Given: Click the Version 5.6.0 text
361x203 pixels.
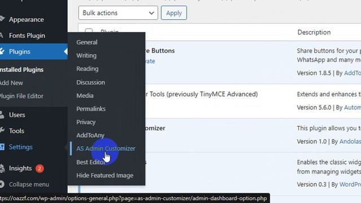Looking at the screenshot, I should pyautogui.click(x=314, y=108).
